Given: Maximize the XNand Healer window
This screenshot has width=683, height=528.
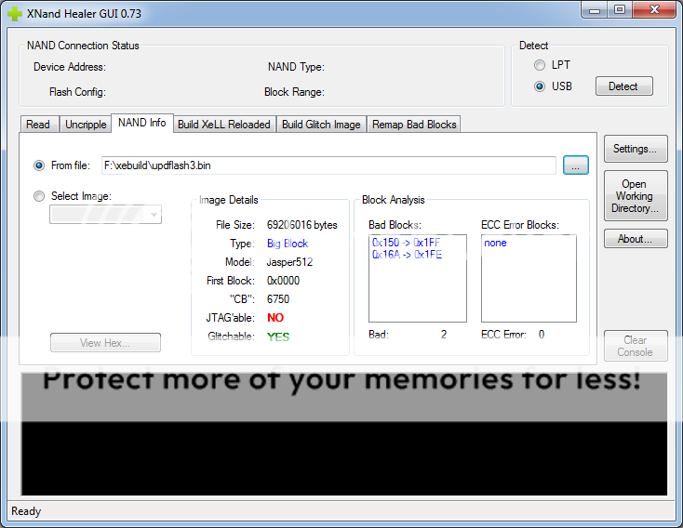Looking at the screenshot, I should click(x=620, y=10).
